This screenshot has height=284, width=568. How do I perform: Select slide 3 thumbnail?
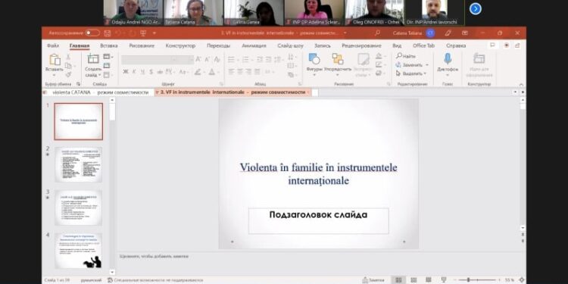click(79, 208)
